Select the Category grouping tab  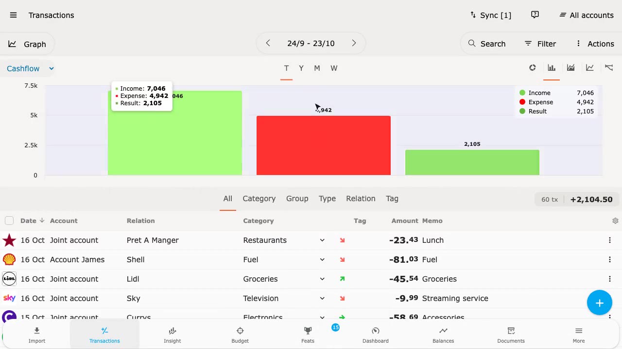(259, 198)
